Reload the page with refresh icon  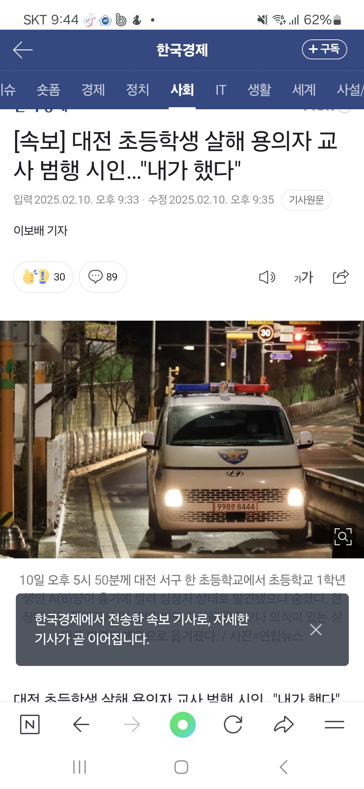pos(233,724)
